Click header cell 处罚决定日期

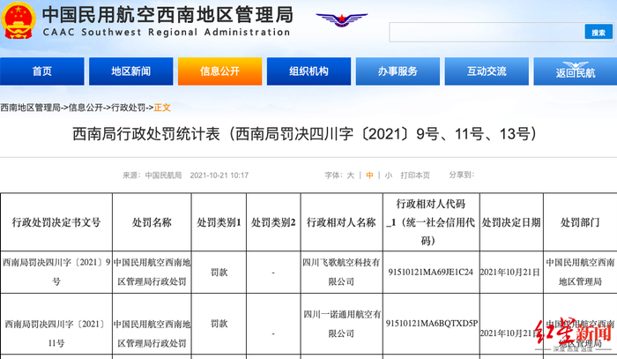pyautogui.click(x=511, y=222)
